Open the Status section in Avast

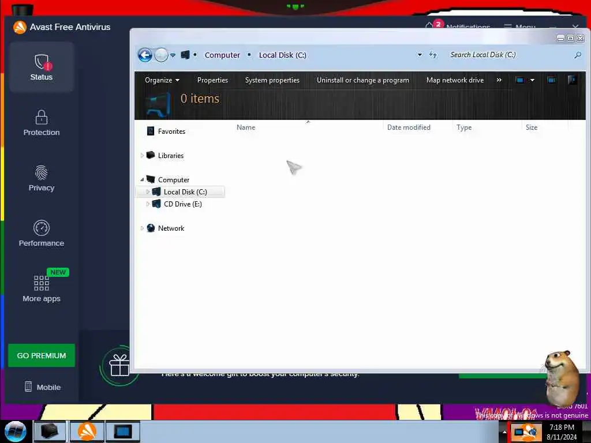[x=42, y=67]
